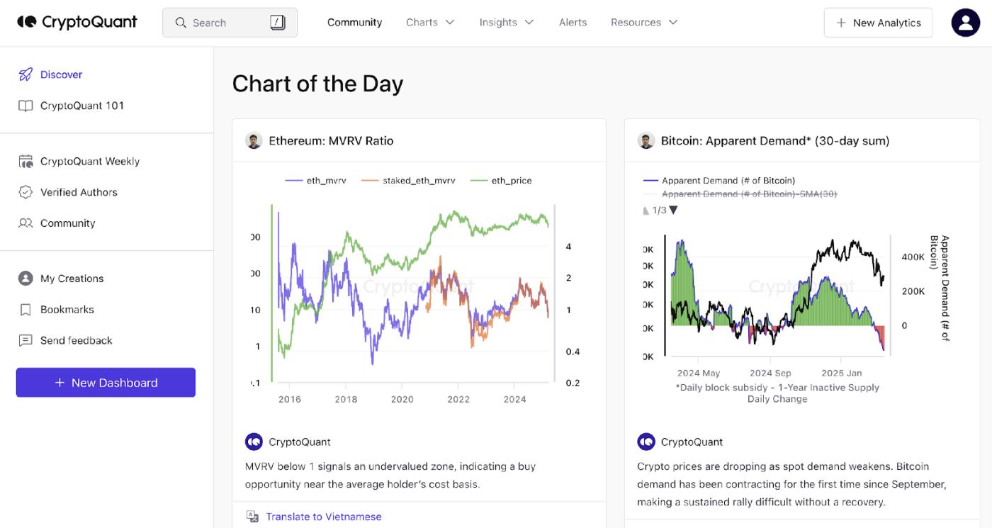Screen dimensions: 992x528
Task: Open the user profile avatar
Action: (965, 23)
